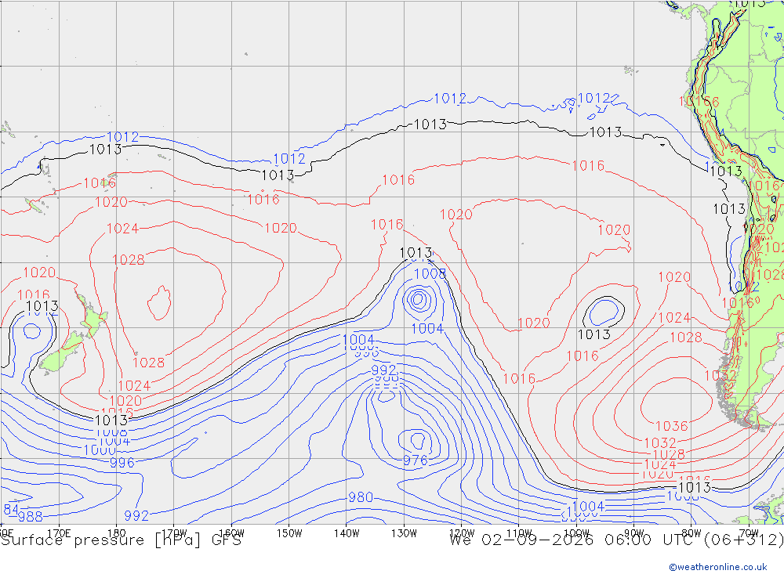Screen dimensions: 784x574
Task: Click the 150W longitude axis label
Action: coord(289,533)
